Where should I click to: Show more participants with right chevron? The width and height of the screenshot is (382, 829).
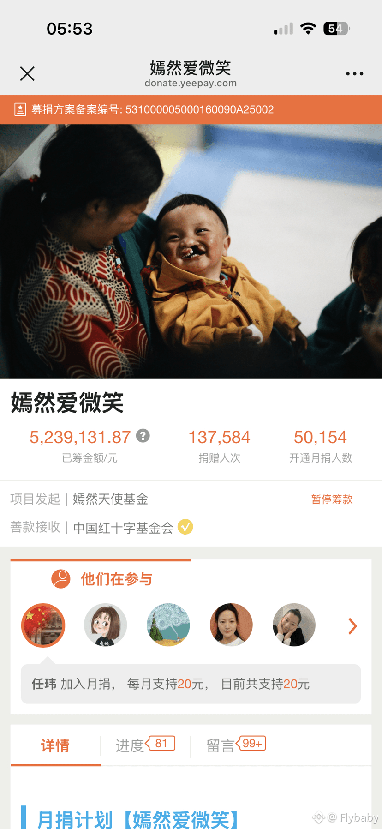click(352, 626)
